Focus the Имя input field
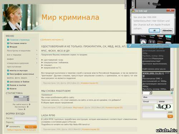The width and height of the screenshot is (179, 134). pos(158,97)
